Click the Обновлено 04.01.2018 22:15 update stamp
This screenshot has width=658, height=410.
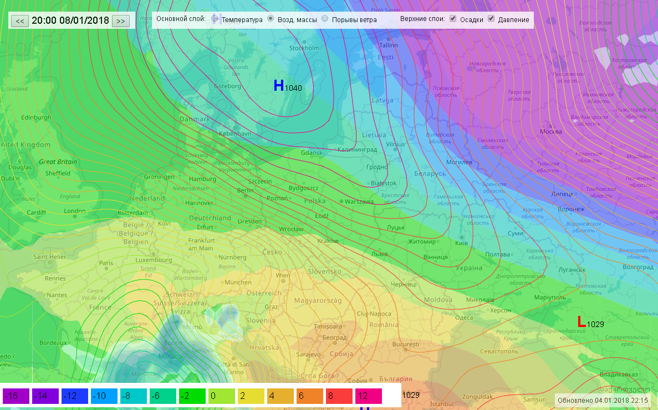pyautogui.click(x=603, y=401)
